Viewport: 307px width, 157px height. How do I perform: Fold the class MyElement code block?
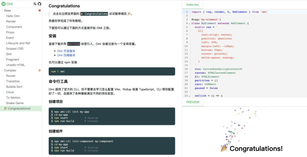189,24
